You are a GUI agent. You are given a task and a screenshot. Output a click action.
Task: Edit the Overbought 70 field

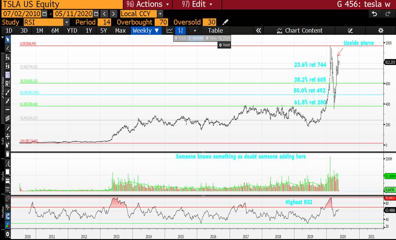tap(162, 22)
